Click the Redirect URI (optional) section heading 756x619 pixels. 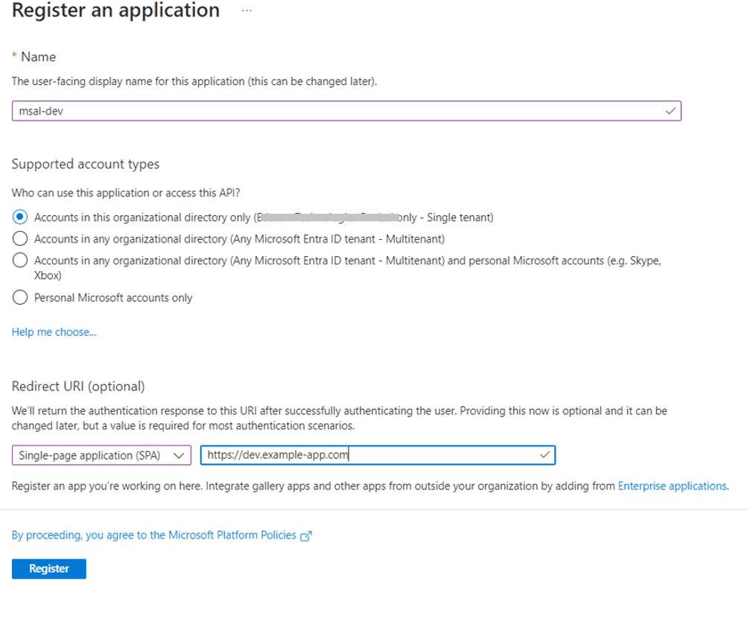(x=78, y=386)
